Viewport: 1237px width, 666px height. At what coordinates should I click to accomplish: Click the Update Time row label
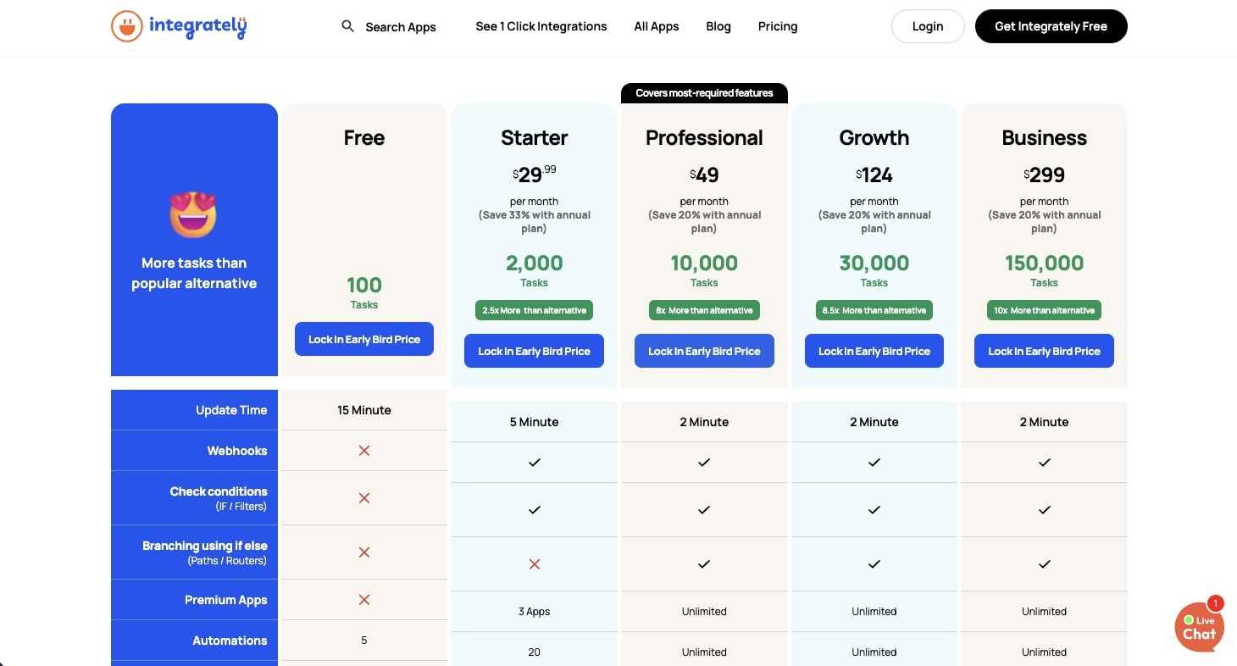tap(231, 410)
